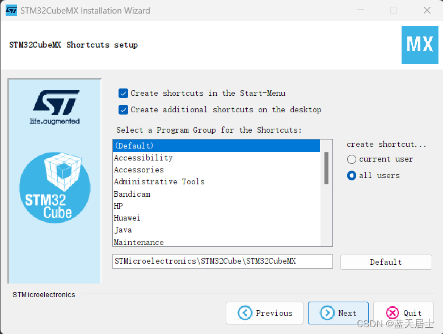The height and width of the screenshot is (334, 443).
Task: Close the Installation Wizard window
Action: point(427,10)
